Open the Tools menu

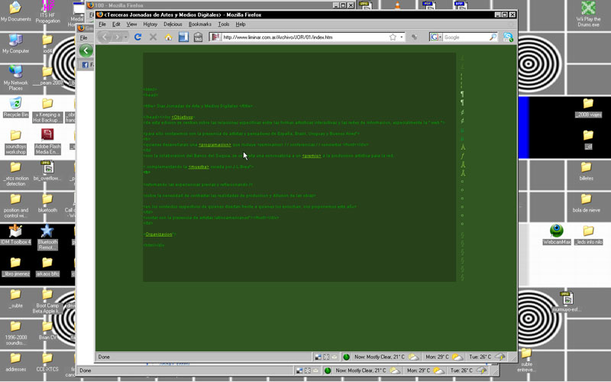(x=224, y=24)
